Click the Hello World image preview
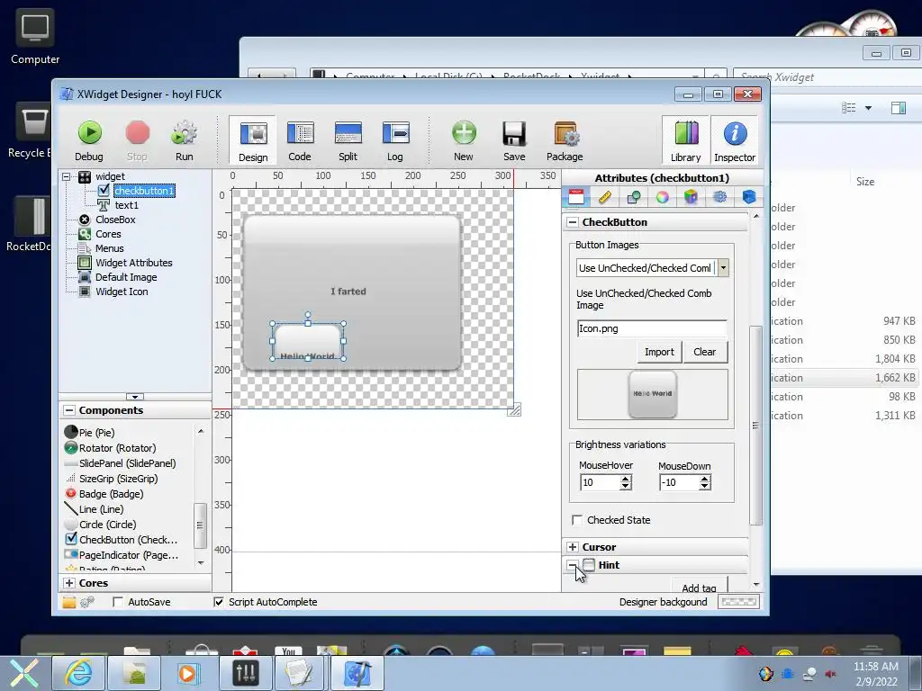This screenshot has height=691, width=922. pos(653,394)
